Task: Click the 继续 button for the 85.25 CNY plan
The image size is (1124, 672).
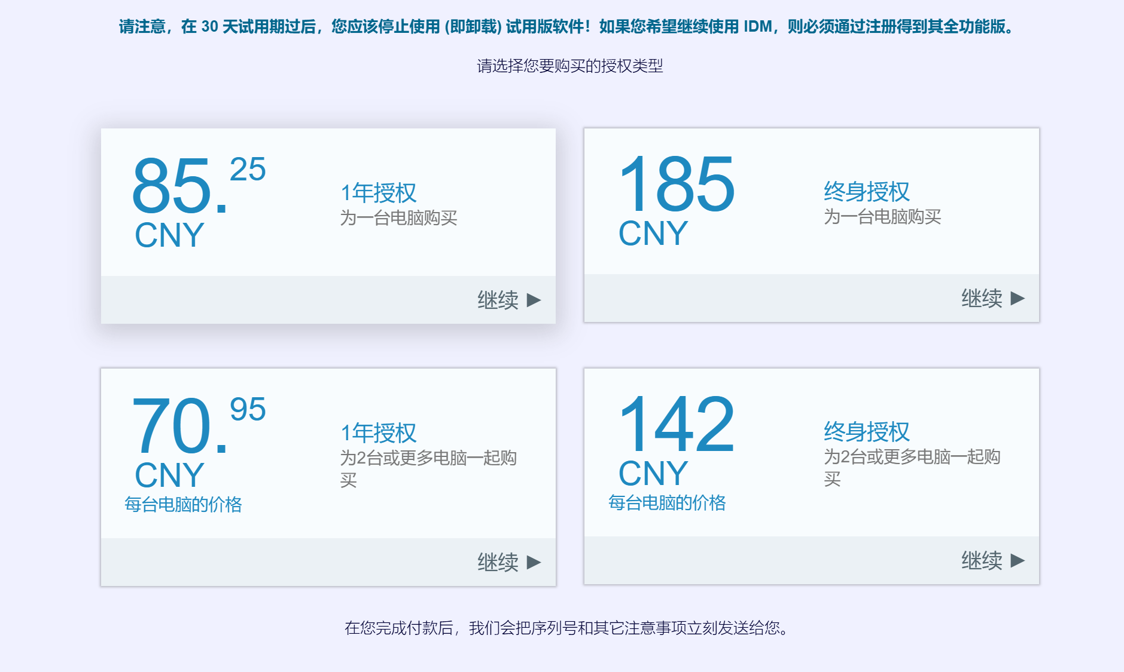Action: coord(498,301)
